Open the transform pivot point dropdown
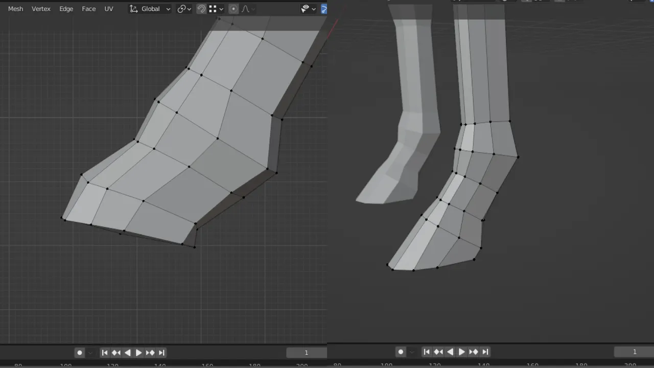Viewport: 654px width, 368px height. (184, 9)
